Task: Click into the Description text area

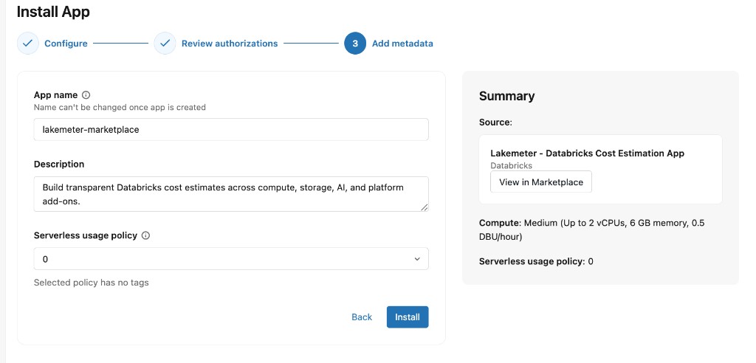Action: [231, 194]
